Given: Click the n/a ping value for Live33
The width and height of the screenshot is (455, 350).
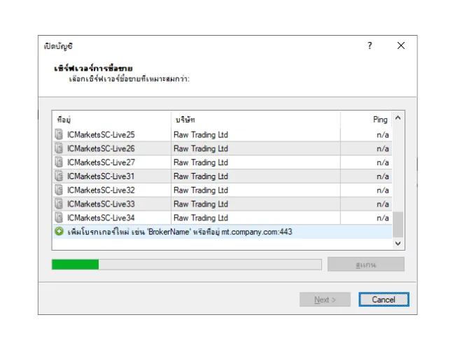Looking at the screenshot, I should (x=383, y=204).
